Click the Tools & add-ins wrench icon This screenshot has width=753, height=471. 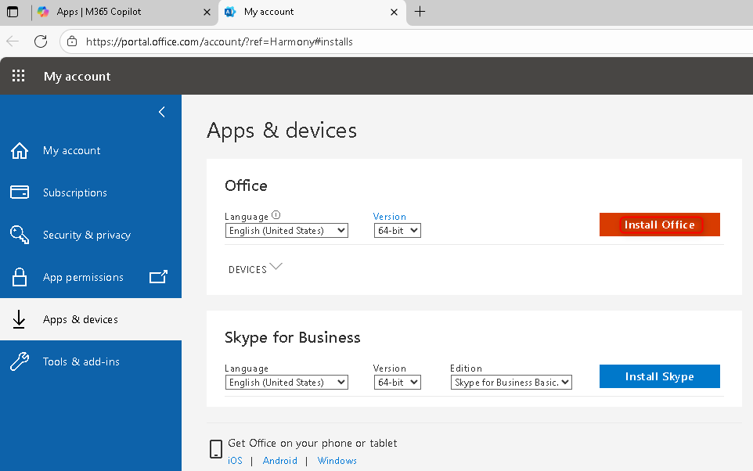click(x=20, y=361)
